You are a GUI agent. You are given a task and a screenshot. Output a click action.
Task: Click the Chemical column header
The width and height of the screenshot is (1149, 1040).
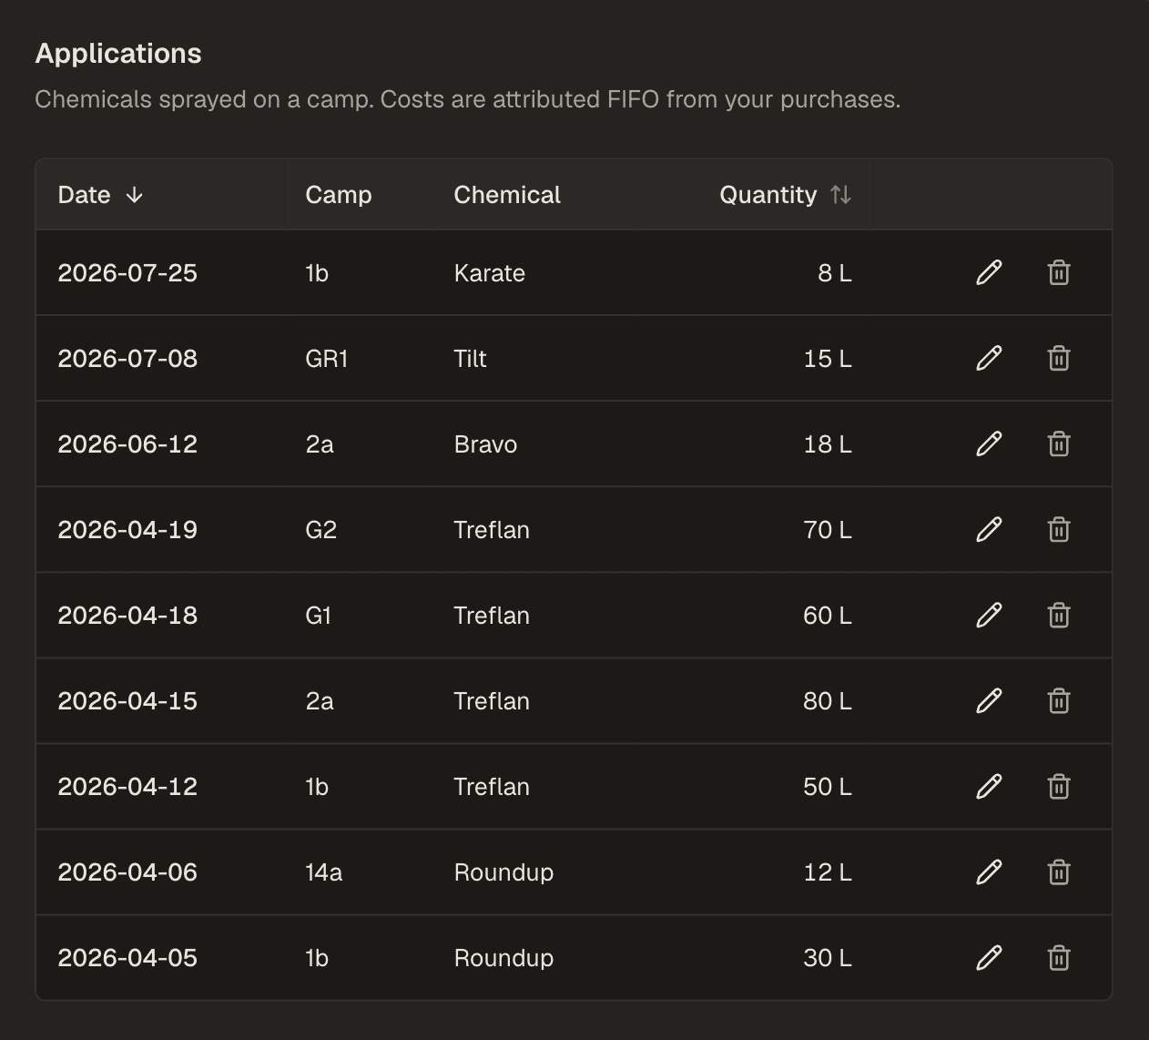[507, 195]
